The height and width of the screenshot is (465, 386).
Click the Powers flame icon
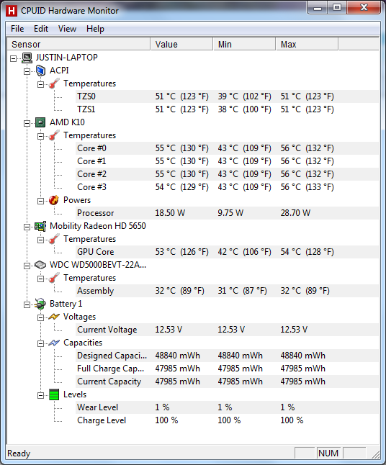pos(54,200)
